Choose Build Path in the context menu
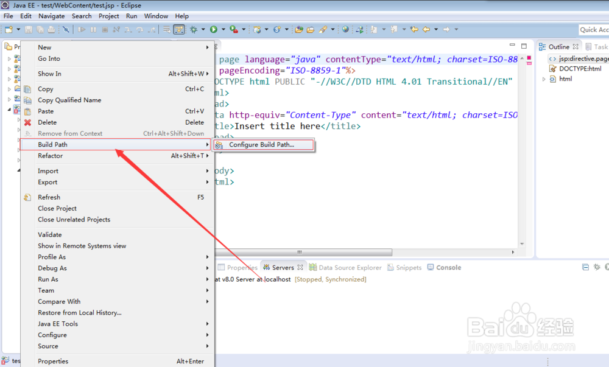This screenshot has height=367, width=609. [x=116, y=145]
